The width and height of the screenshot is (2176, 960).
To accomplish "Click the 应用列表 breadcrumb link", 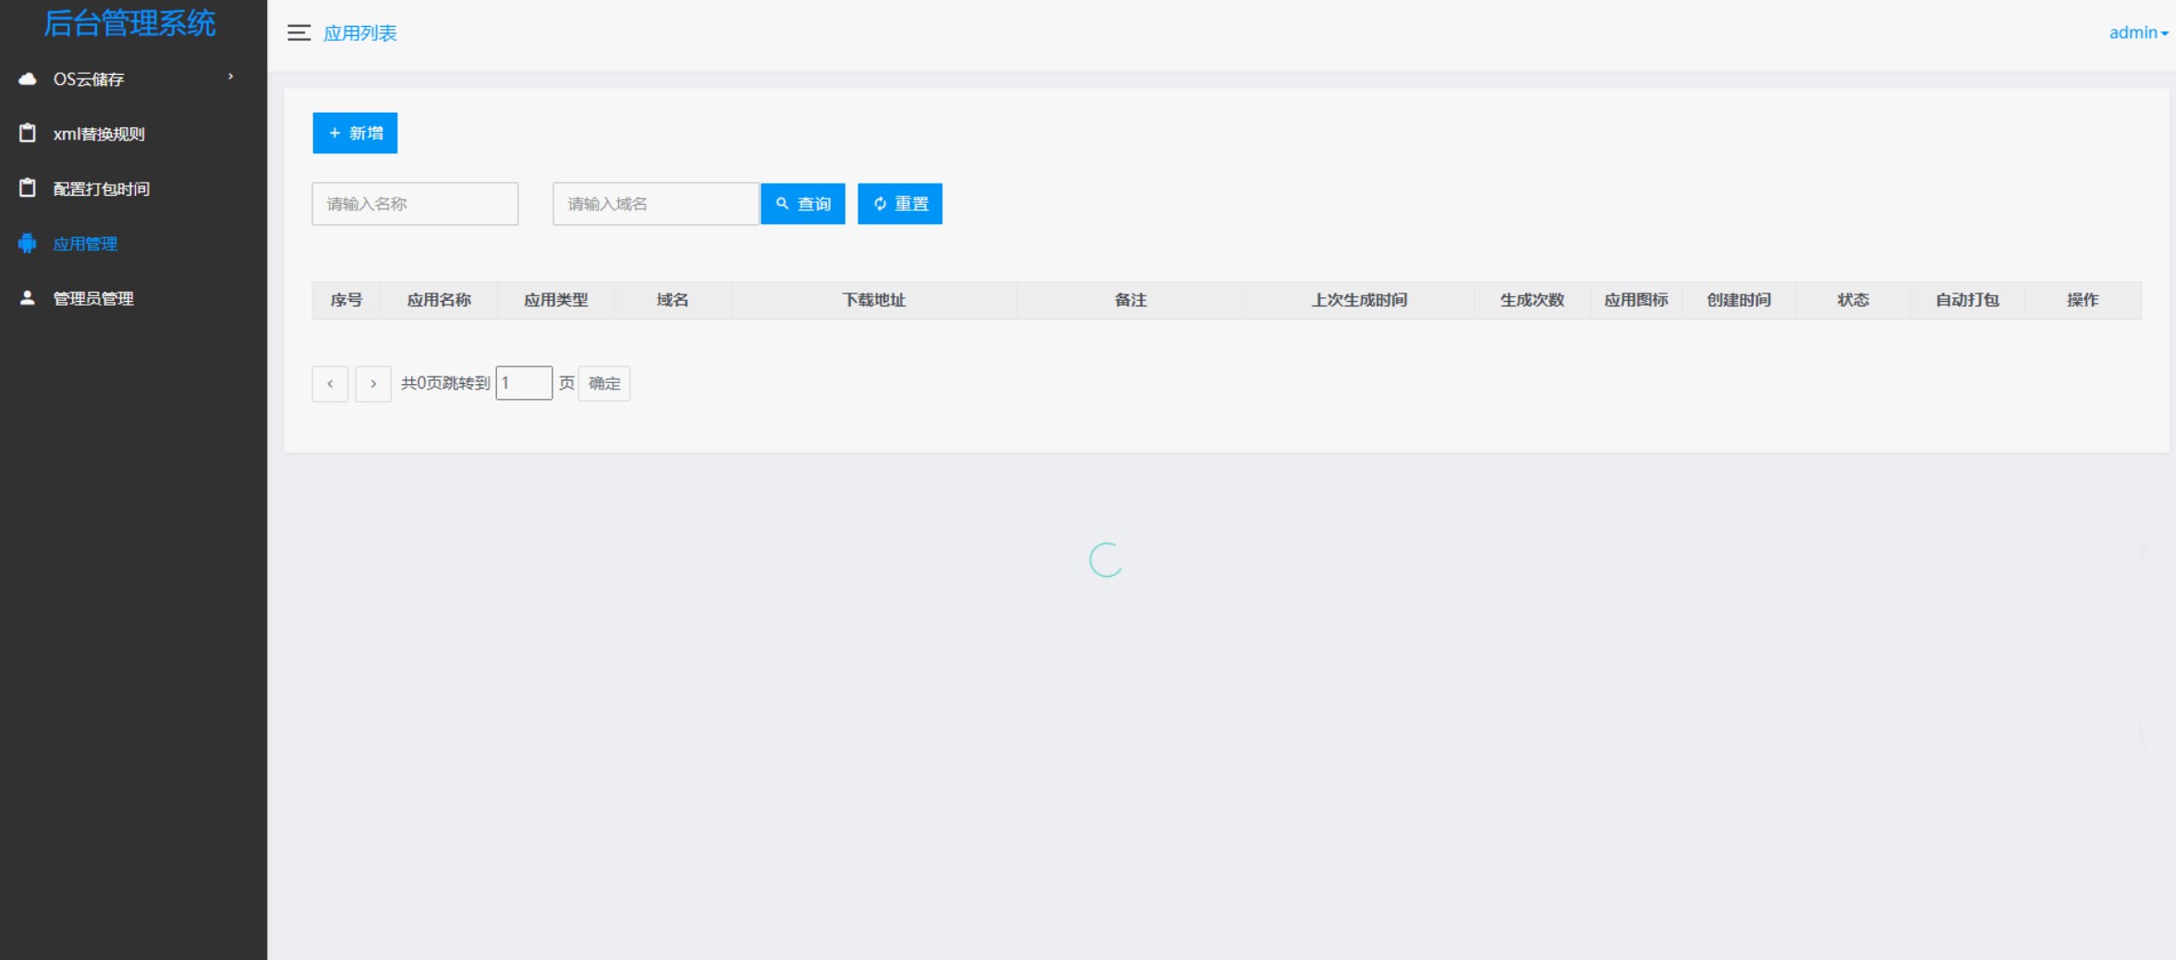I will pos(360,33).
